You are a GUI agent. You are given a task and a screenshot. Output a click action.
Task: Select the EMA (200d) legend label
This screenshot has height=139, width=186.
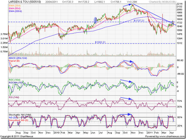pyautogui.click(x=15, y=11)
